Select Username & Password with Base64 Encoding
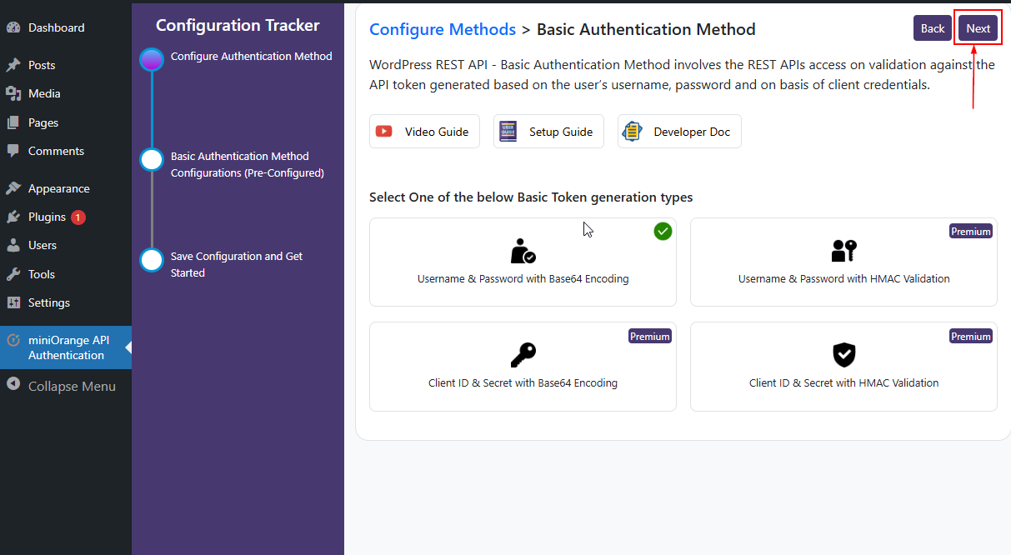The width and height of the screenshot is (1011, 555). 523,263
